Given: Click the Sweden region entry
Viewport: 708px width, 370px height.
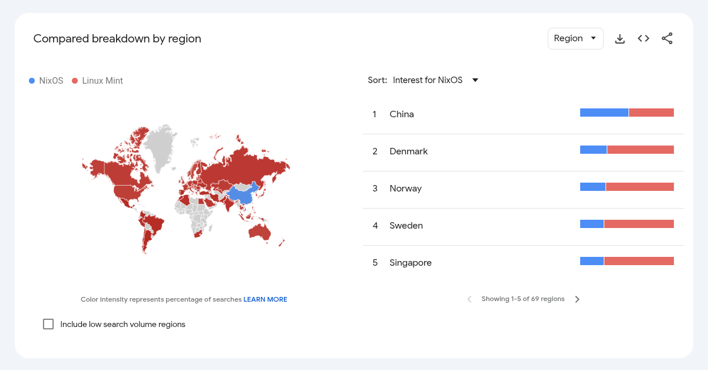Looking at the screenshot, I should point(406,226).
